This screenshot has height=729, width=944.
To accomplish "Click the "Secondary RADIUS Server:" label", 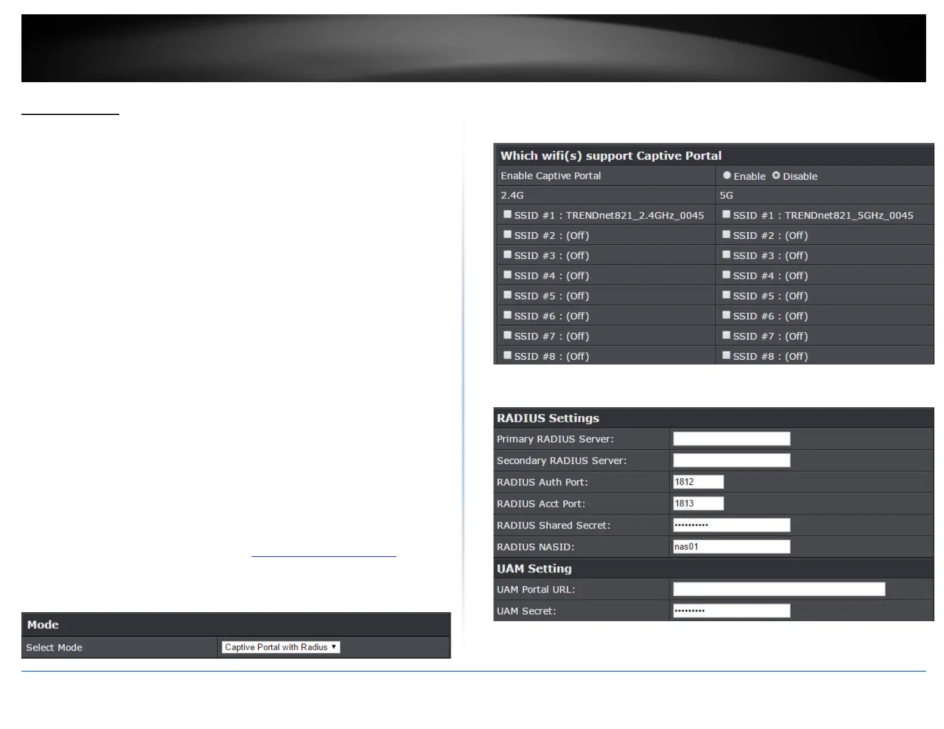I will [x=561, y=460].
